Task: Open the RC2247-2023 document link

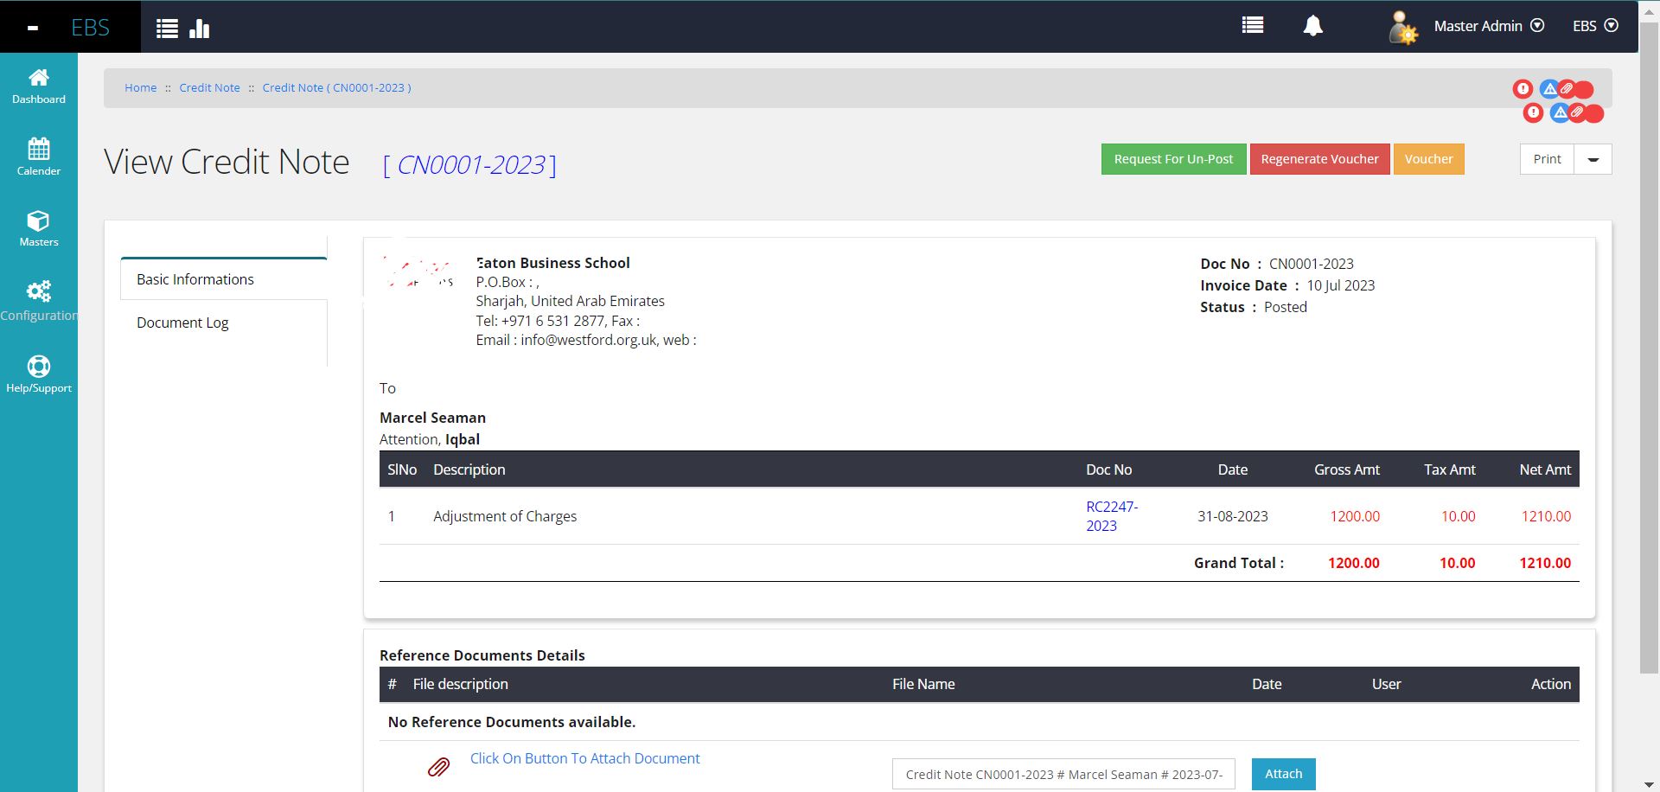Action: (1111, 516)
